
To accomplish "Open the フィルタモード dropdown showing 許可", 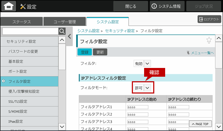I will click(142, 88).
